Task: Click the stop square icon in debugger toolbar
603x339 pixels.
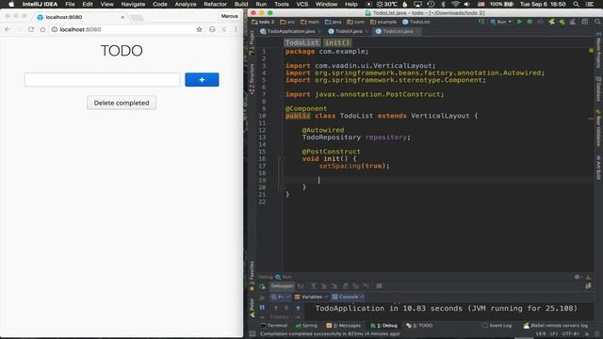Action: click(x=379, y=286)
